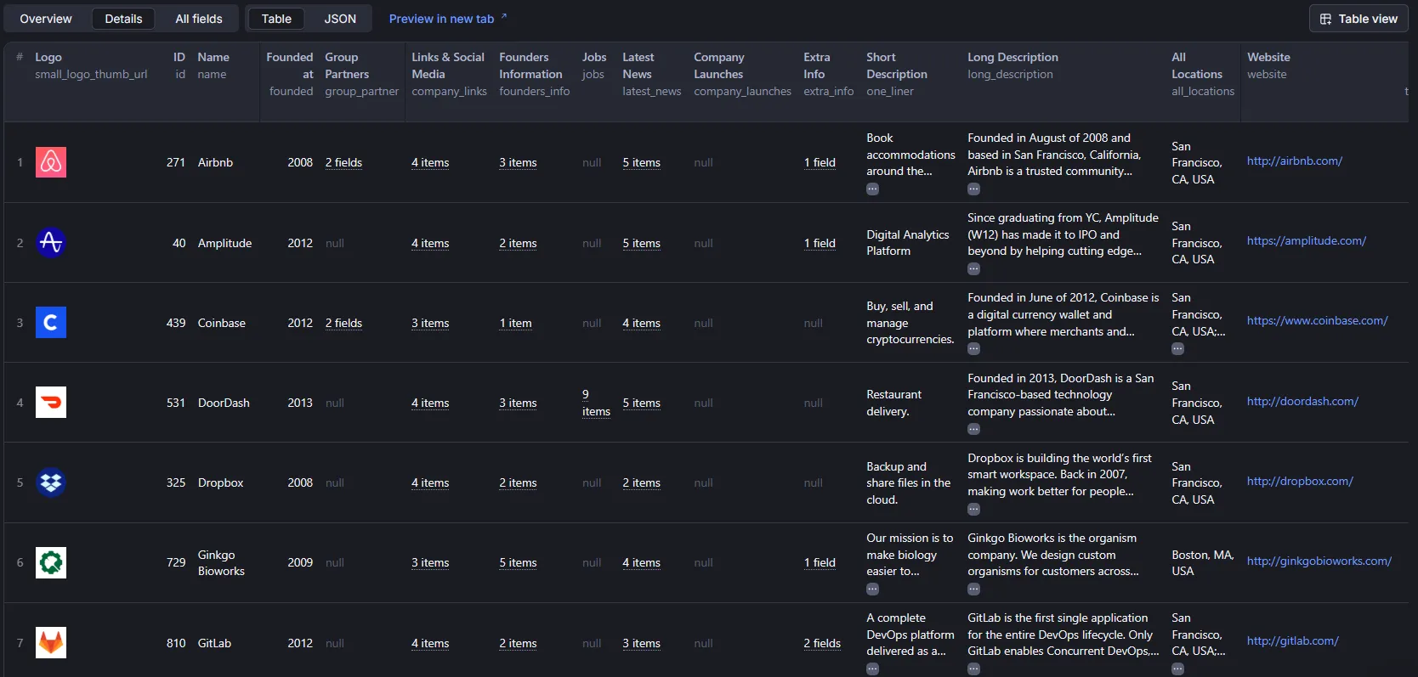Screen dimensions: 1418x677
Task: Click the Ginkgo Bioworks logo thumbnail
Action: (x=51, y=562)
